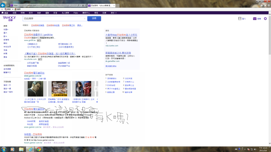Switch to Internet Explorer in the taskbar
The height and width of the screenshot is (152, 271).
point(30,149)
